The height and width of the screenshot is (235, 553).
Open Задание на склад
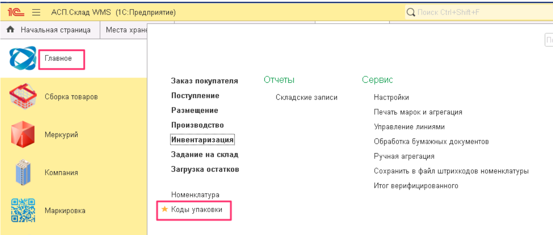205,154
